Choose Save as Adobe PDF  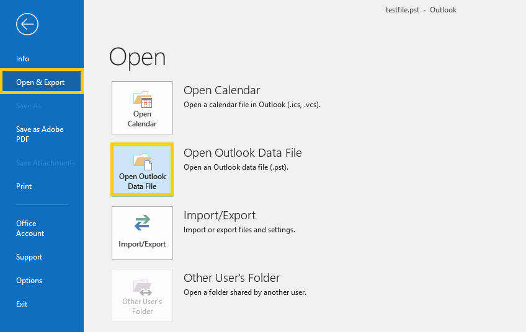[x=40, y=134]
